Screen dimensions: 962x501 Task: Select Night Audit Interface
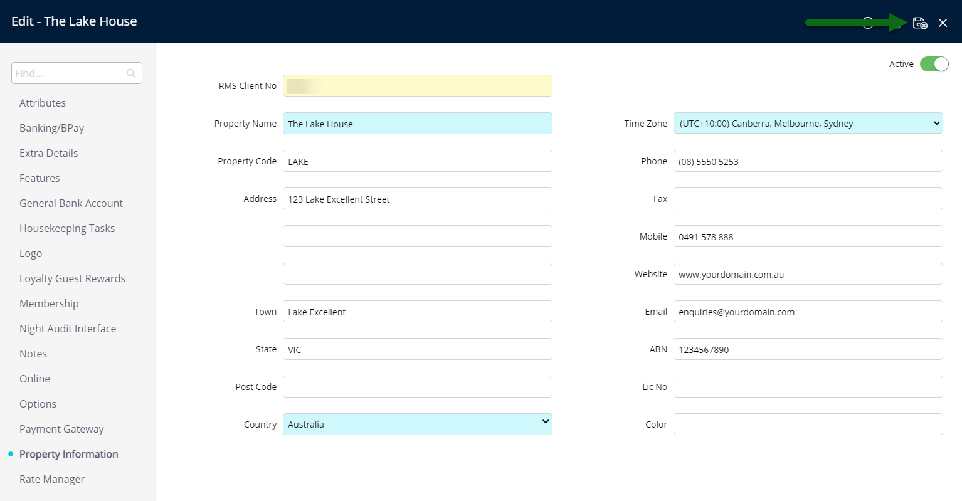coord(68,329)
